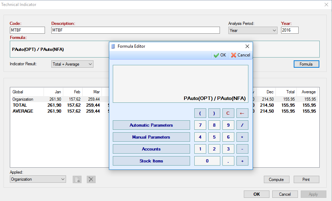Expand the Indicator Result dropdown
This screenshot has width=332, height=201.
[x=72, y=64]
